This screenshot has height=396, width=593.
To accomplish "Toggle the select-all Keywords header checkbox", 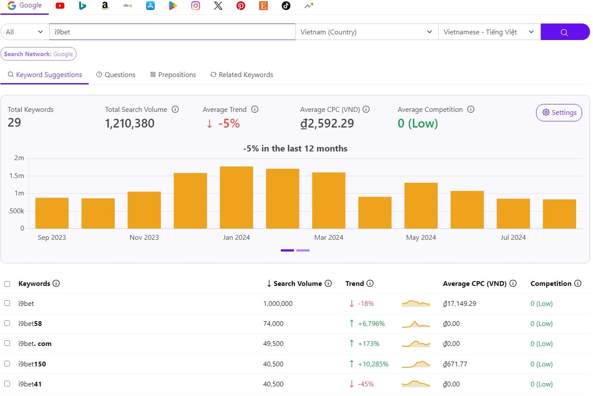I will pyautogui.click(x=7, y=284).
